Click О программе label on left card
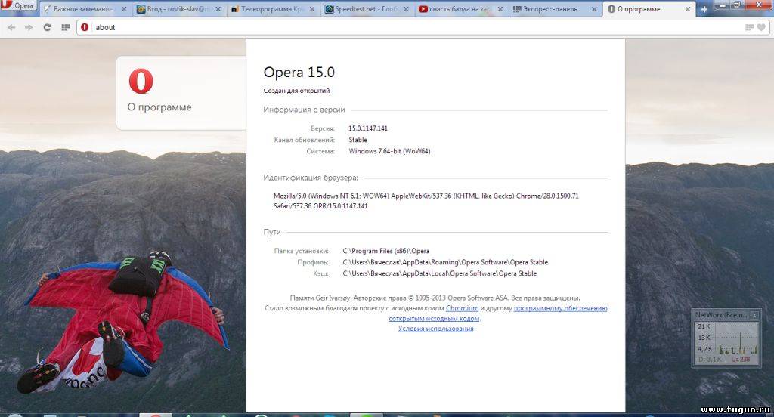The width and height of the screenshot is (774, 417). coord(159,107)
